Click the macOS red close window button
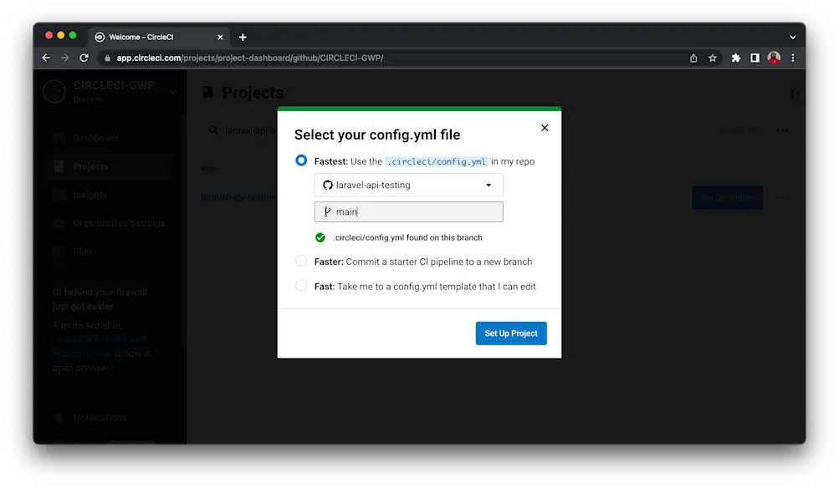839x488 pixels. coord(49,35)
